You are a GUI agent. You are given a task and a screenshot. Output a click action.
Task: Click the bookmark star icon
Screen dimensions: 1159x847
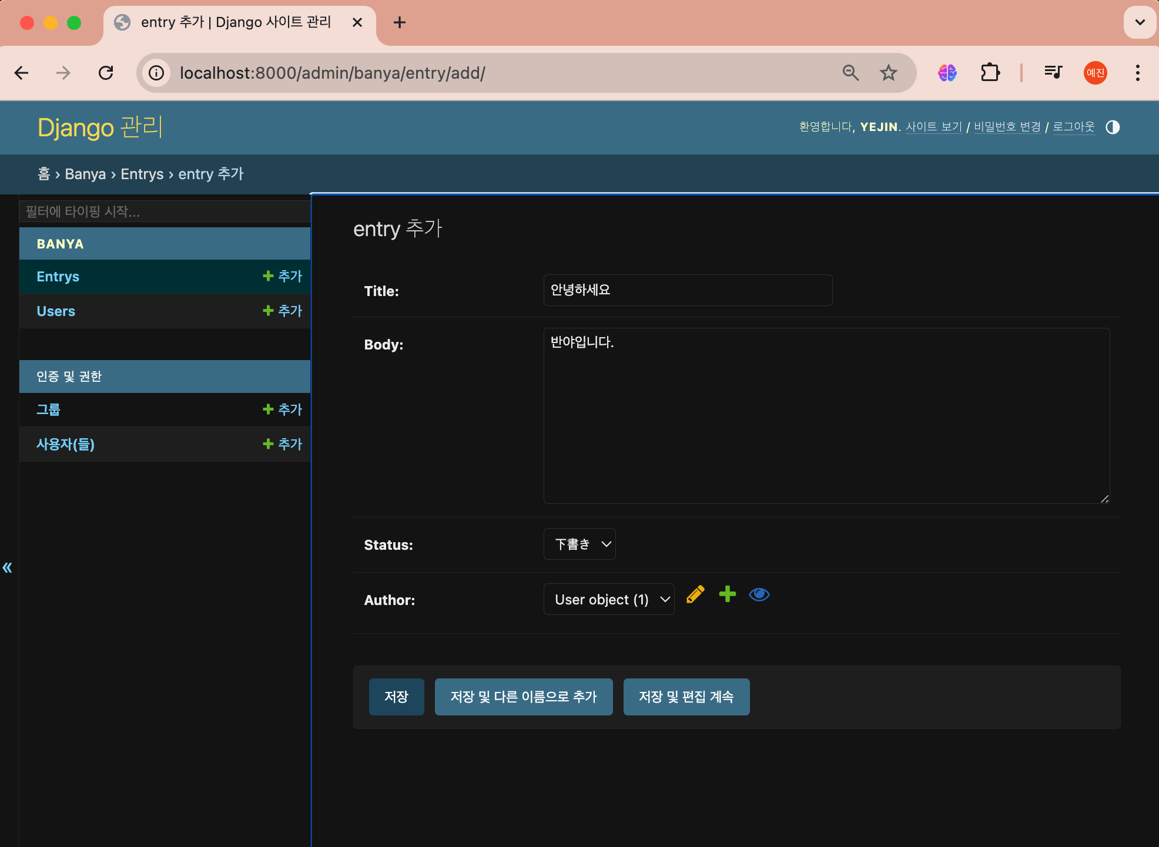[888, 73]
